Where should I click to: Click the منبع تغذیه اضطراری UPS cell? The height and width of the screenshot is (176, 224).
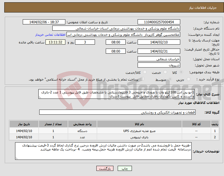click(139, 131)
